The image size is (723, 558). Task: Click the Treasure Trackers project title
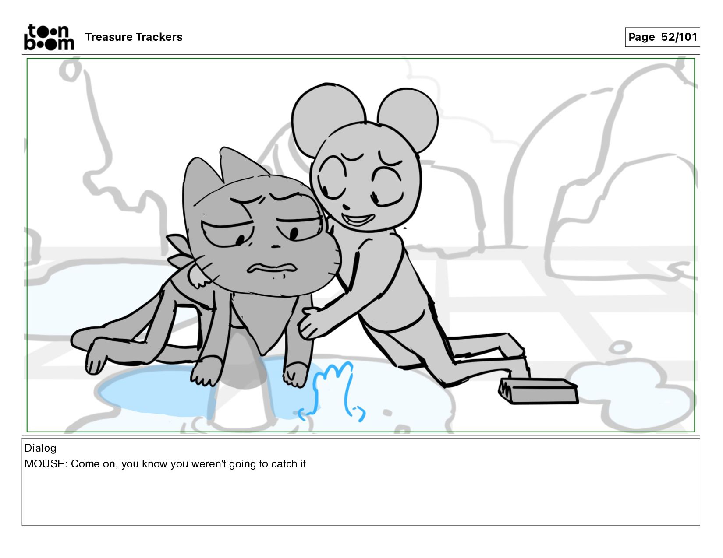coord(134,37)
